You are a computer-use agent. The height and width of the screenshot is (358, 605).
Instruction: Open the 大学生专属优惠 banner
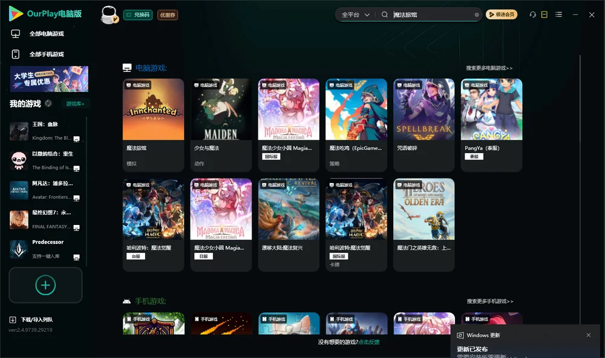click(x=50, y=79)
